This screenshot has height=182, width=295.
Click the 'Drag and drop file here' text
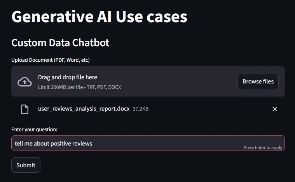pyautogui.click(x=68, y=77)
